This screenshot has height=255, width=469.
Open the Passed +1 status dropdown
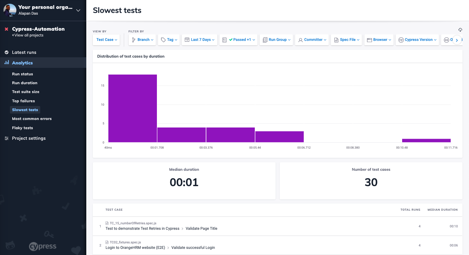pyautogui.click(x=238, y=40)
